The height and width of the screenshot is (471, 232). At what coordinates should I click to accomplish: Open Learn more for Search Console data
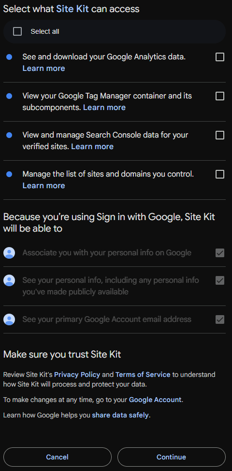(x=92, y=147)
